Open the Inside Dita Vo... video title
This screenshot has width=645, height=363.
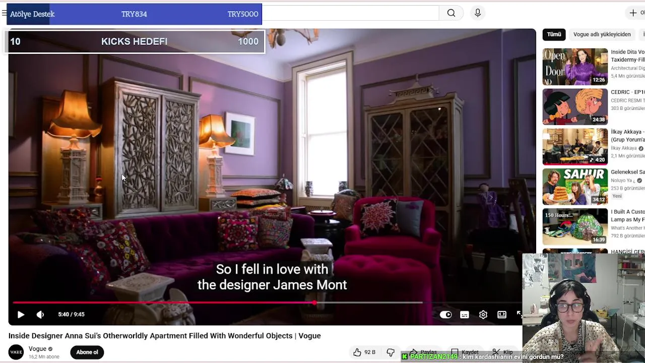tap(628, 55)
